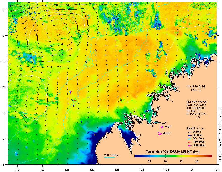222x172 pixels.
Task: Click the '29-Jun 16Z' caption line
Action: click(x=193, y=111)
